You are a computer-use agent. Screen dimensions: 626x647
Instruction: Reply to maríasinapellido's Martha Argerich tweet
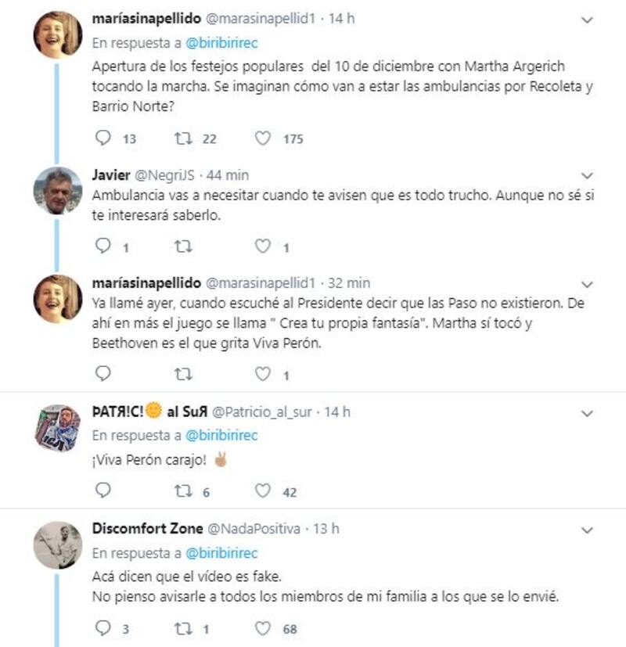click(x=103, y=138)
